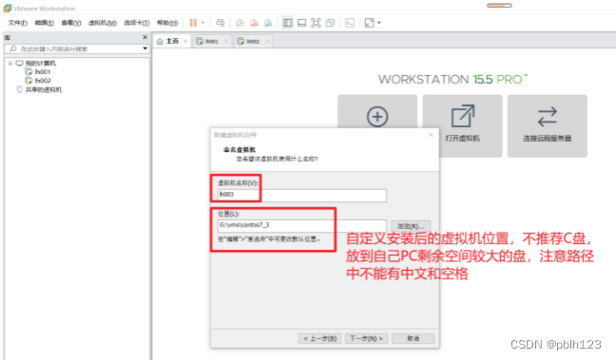Open the 查看(V) menu
Image resolution: width=616 pixels, height=360 pixels.
tap(71, 23)
